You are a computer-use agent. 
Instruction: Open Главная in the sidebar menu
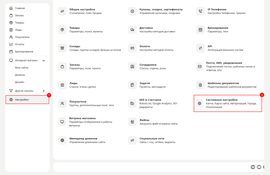tap(20, 8)
